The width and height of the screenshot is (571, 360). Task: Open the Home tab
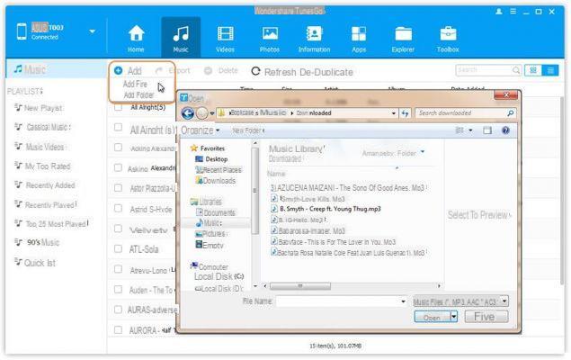tap(136, 39)
